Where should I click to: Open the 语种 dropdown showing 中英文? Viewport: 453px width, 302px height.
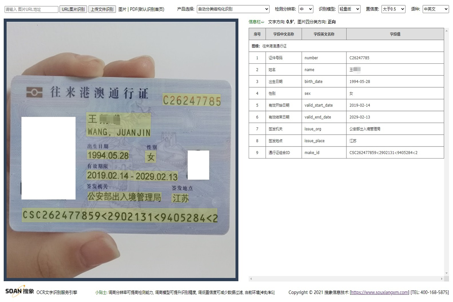pyautogui.click(x=435, y=9)
